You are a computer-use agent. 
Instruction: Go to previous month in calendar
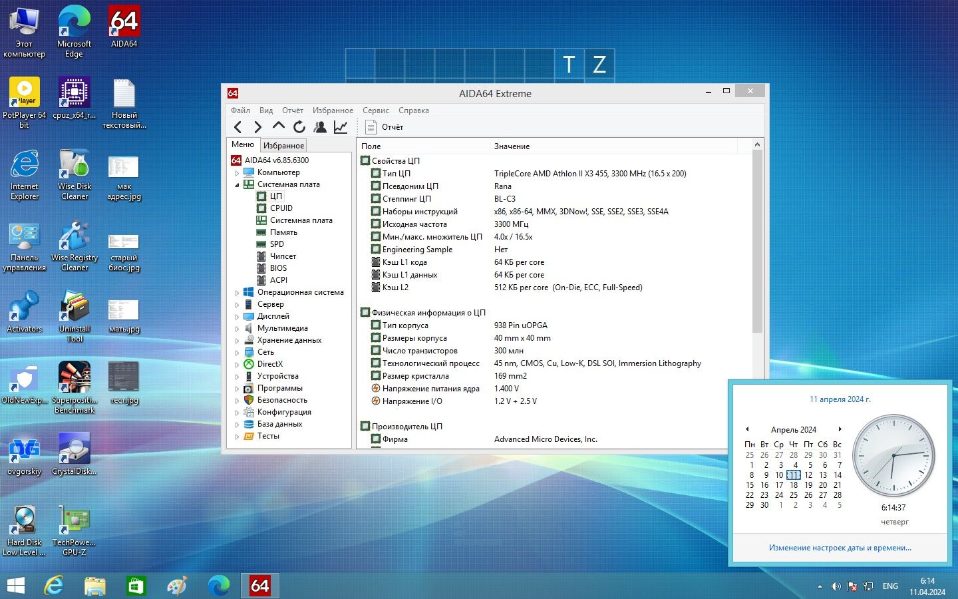coord(747,429)
